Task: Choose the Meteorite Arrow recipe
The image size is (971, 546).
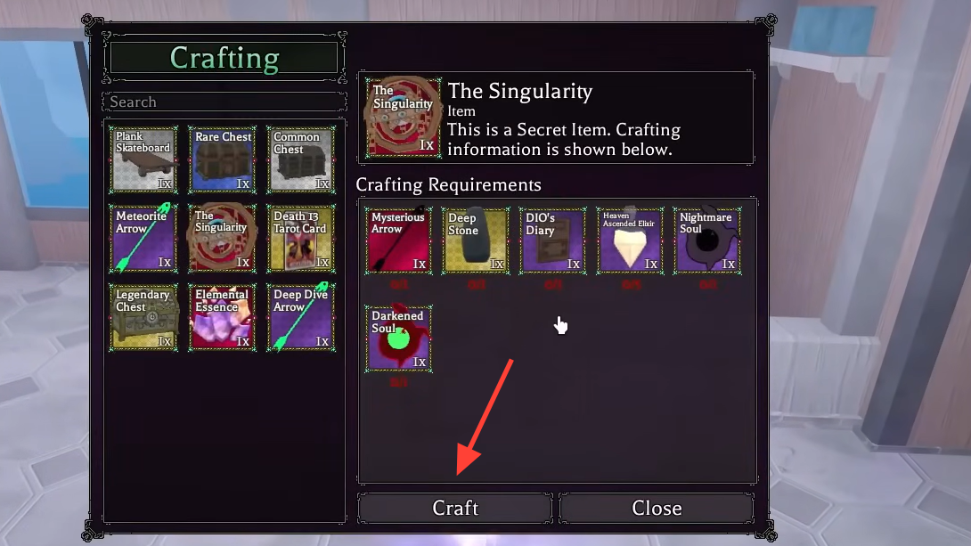Action: (x=143, y=239)
